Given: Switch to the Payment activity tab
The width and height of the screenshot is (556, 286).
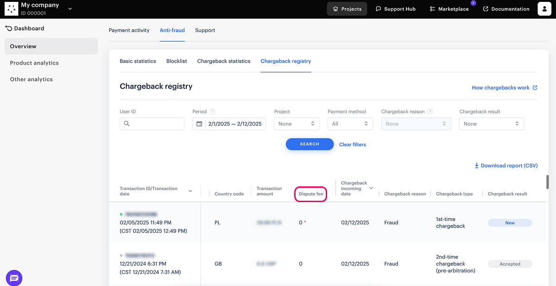Looking at the screenshot, I should click(129, 31).
